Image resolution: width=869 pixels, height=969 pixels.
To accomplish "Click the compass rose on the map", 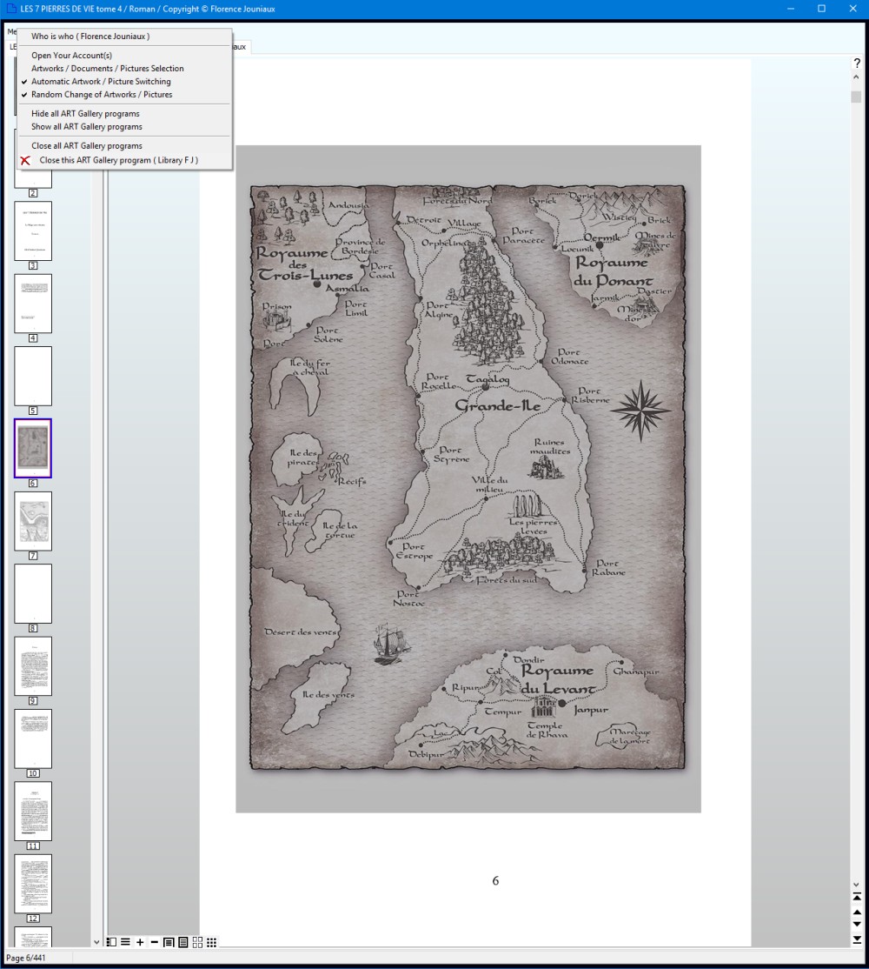I will (x=640, y=411).
